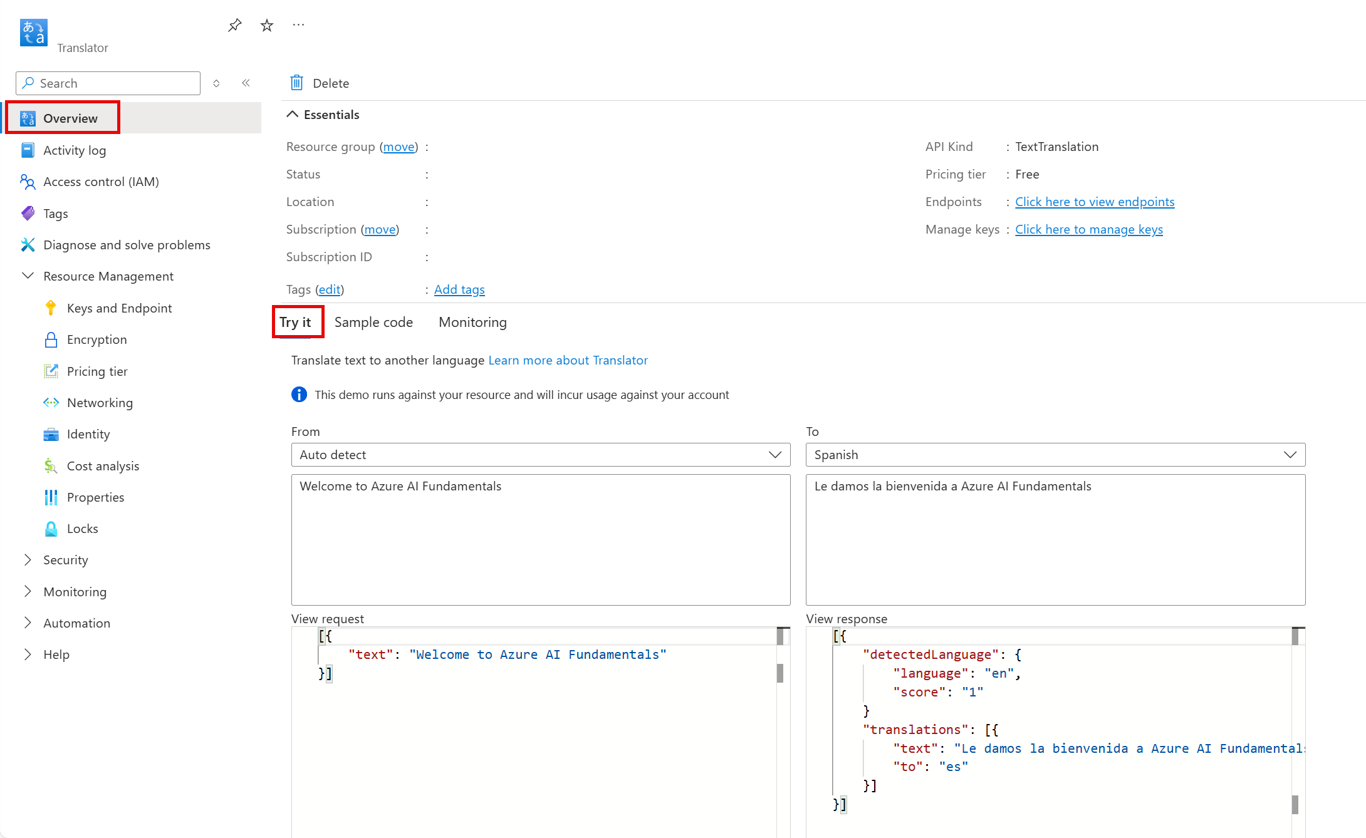Pin this resource with the pin icon

[x=234, y=25]
